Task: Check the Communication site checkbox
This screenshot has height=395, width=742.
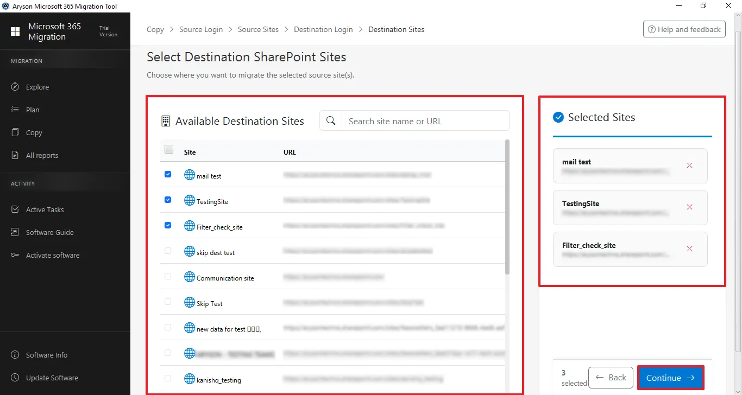Action: (168, 276)
